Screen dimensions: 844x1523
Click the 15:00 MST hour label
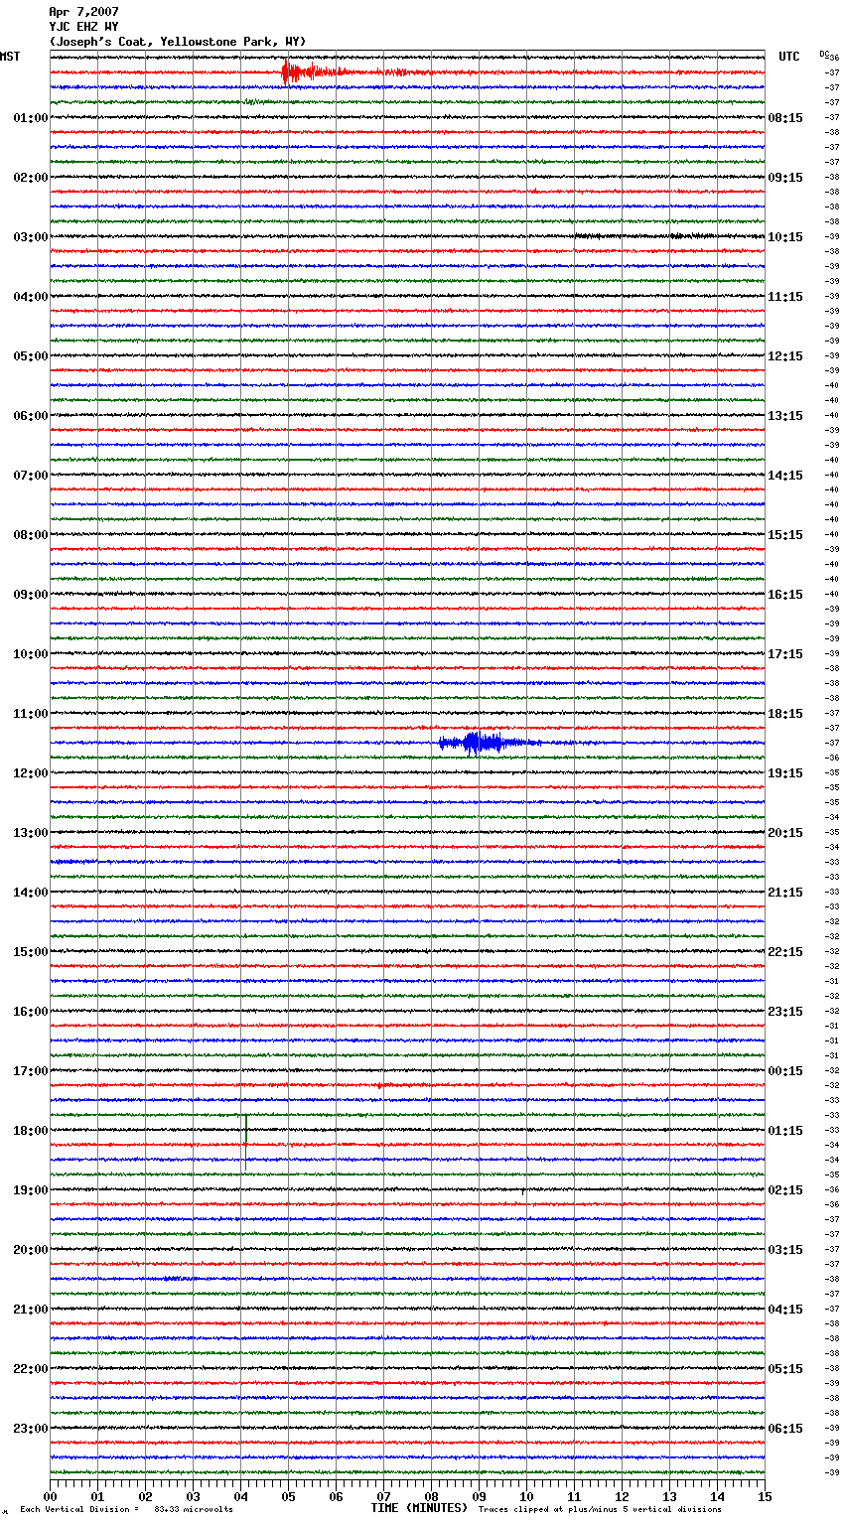pos(31,952)
